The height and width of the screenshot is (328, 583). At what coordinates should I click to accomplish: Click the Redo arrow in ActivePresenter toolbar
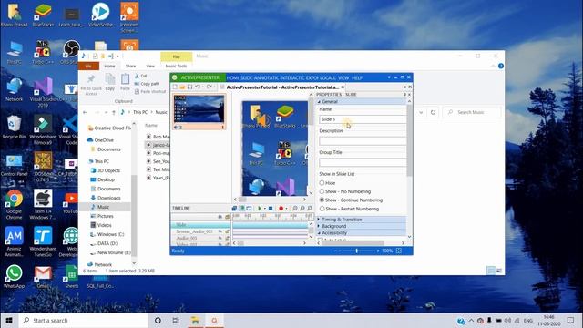[x=209, y=87]
